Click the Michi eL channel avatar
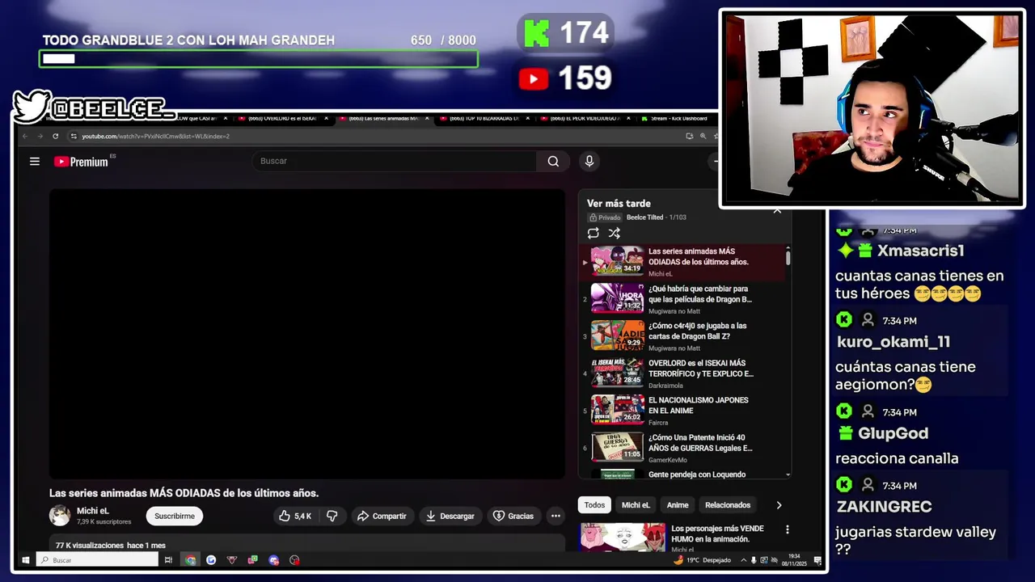1035x582 pixels. point(60,516)
